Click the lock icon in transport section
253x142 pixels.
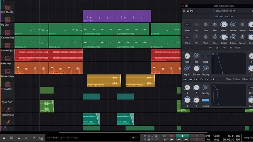coord(149,139)
